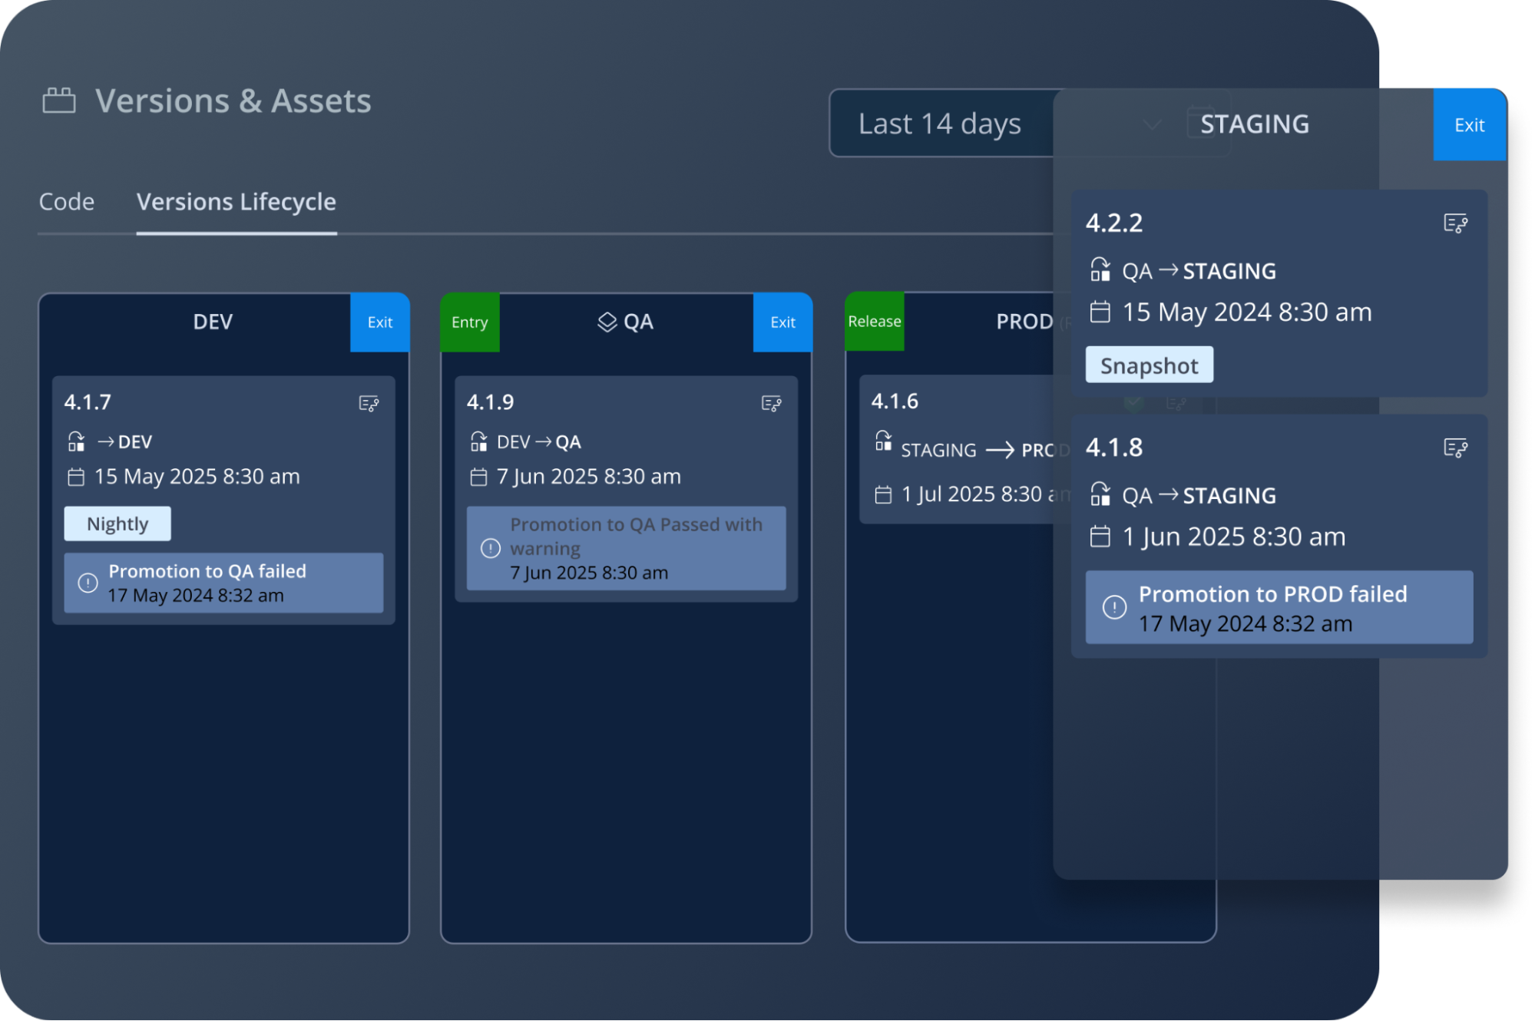Toggle the Nightly tag on version 4.1.7

pos(117,523)
